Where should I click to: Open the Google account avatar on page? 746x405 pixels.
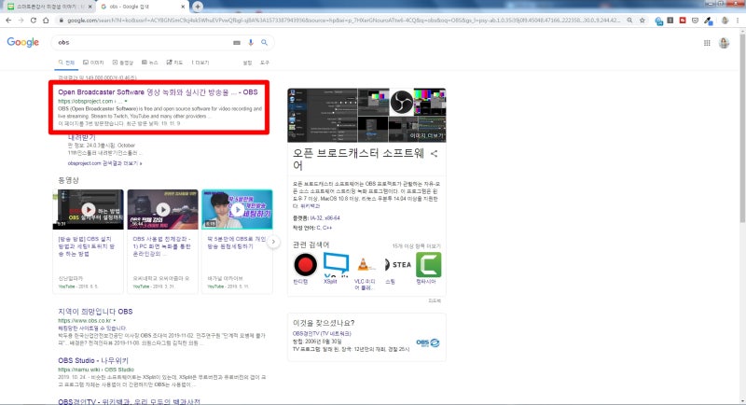(x=725, y=43)
